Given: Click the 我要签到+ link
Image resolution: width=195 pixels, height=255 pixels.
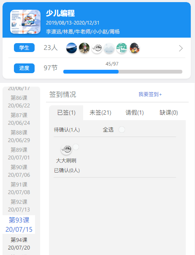Looking at the screenshot, I should (x=150, y=94).
